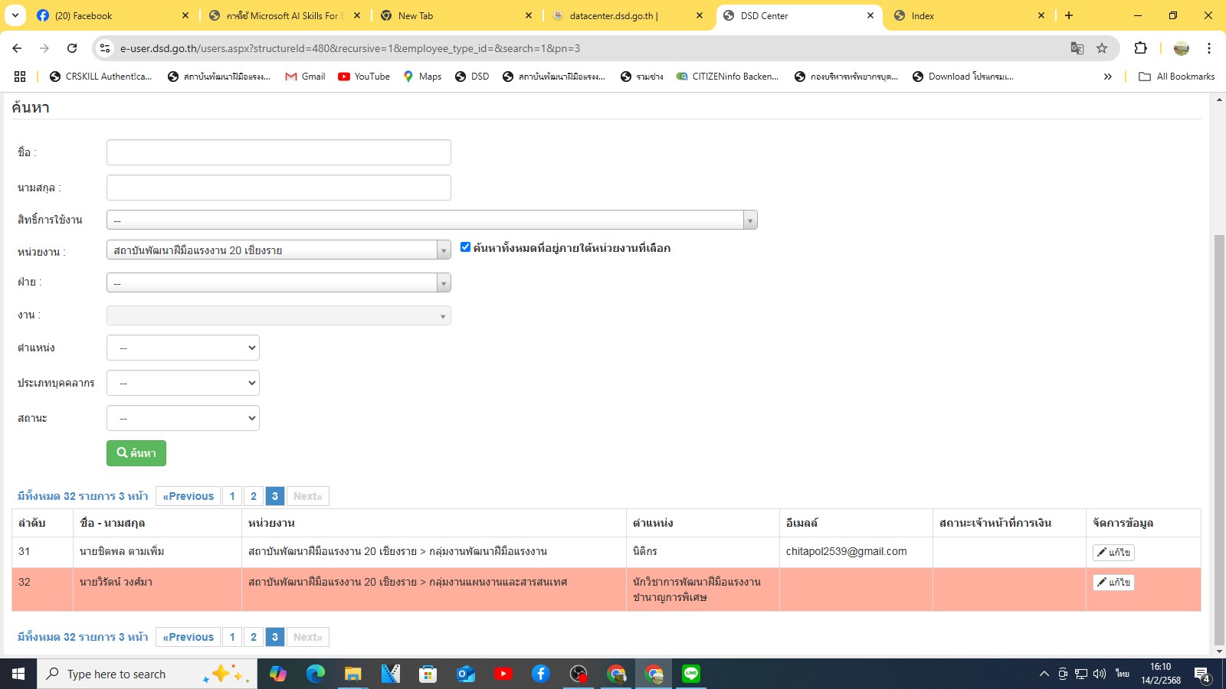Open the งาน dropdown
This screenshot has width=1226, height=689.
279,315
